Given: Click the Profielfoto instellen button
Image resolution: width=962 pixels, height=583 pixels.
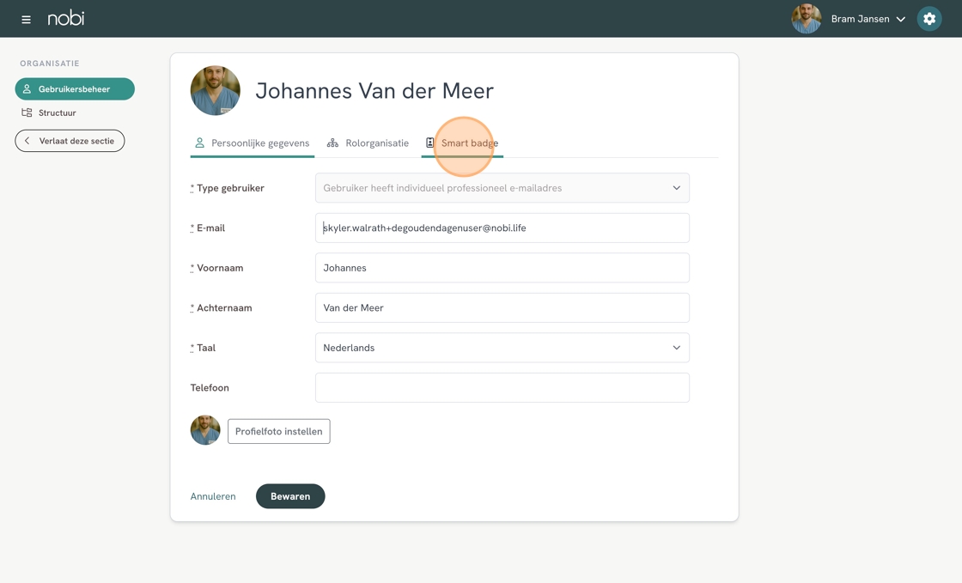Looking at the screenshot, I should click(x=278, y=431).
